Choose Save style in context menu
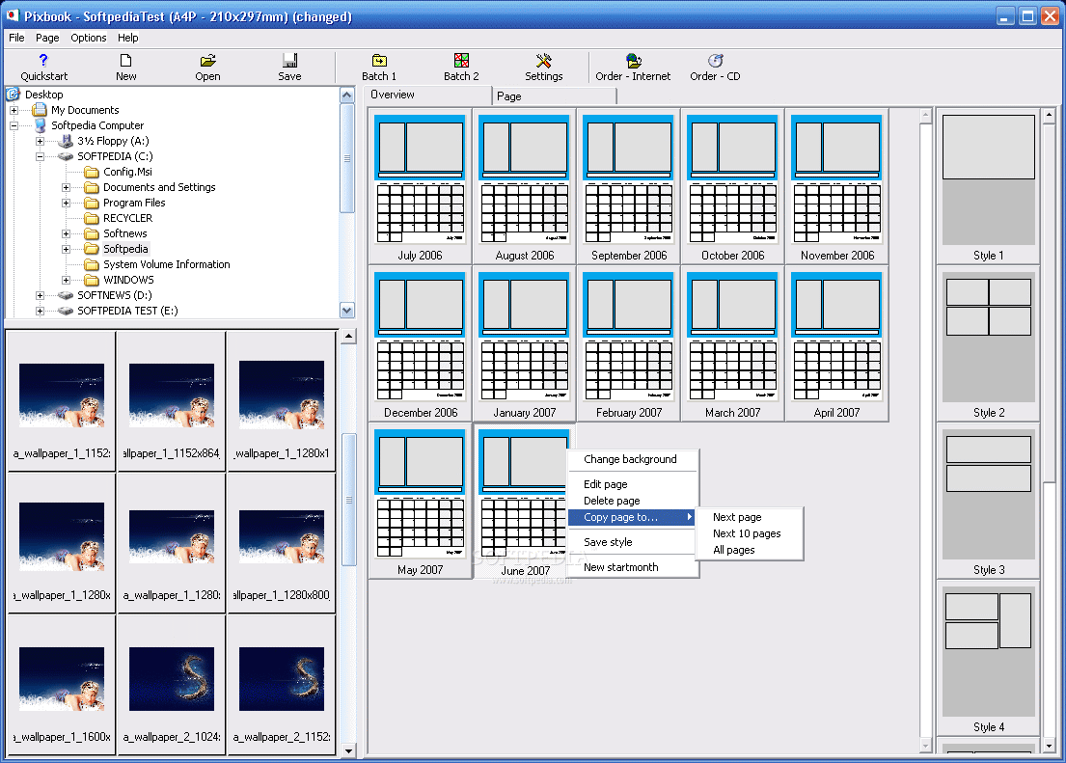The width and height of the screenshot is (1066, 763). tap(630, 542)
